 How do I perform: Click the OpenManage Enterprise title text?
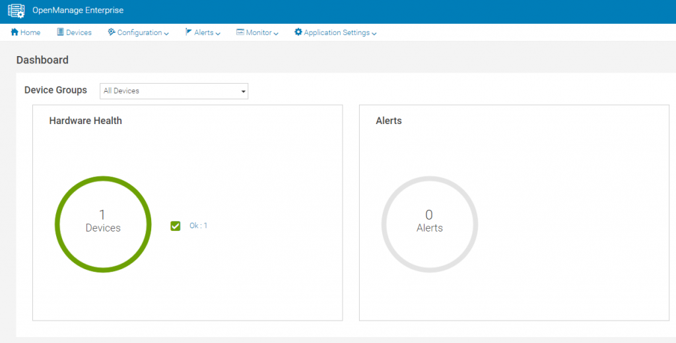[78, 11]
